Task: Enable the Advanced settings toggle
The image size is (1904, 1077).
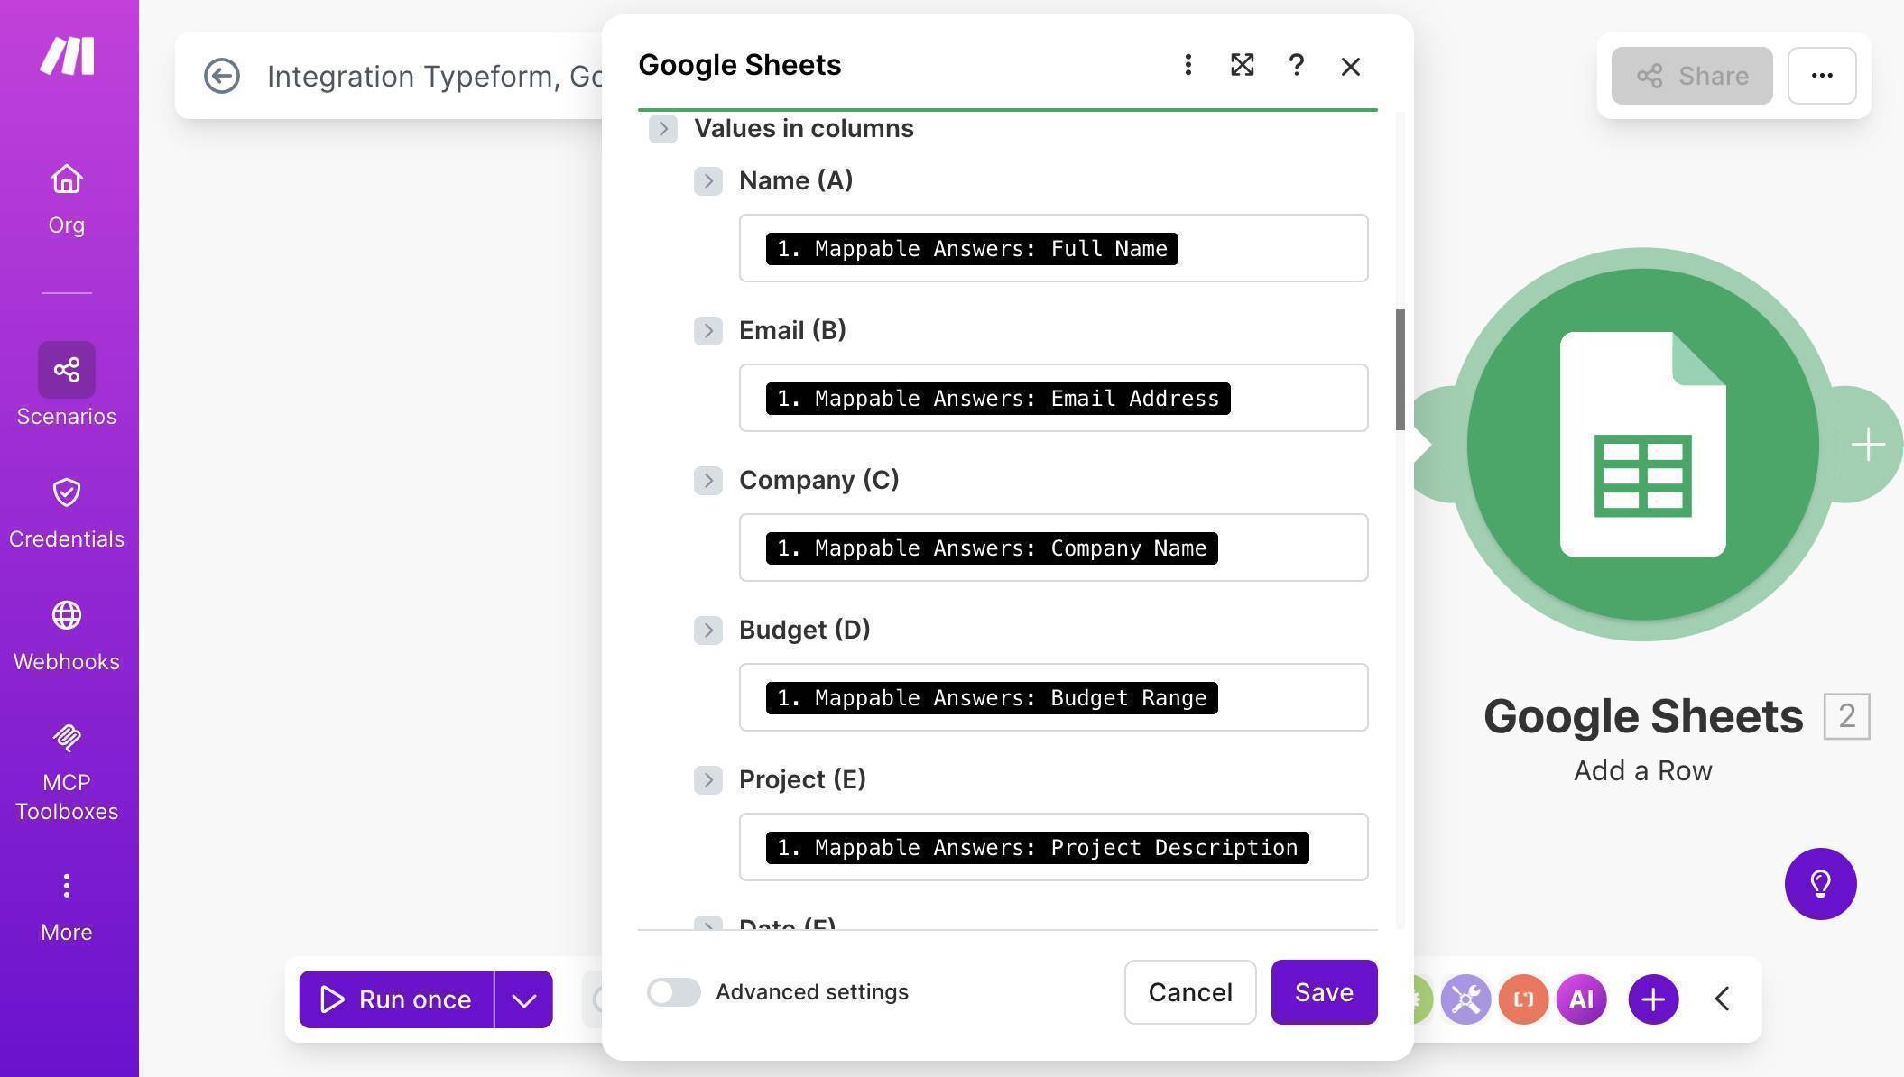Action: 673,992
